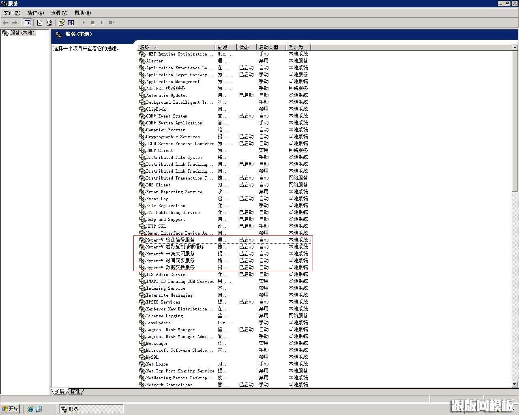Viewport: 519px width, 415px height.
Task: Select FTP Publishing Service row
Action: point(224,212)
